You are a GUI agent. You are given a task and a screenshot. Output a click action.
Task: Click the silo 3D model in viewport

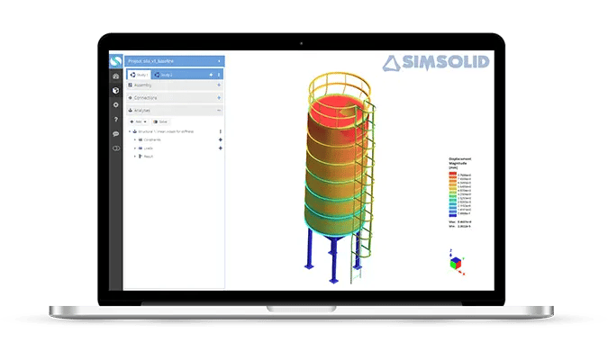pyautogui.click(x=339, y=176)
